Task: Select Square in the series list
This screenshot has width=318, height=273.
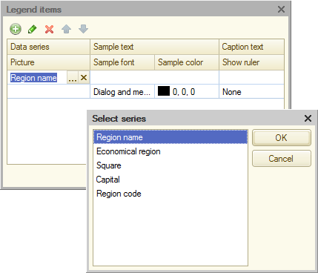Action: [x=170, y=165]
